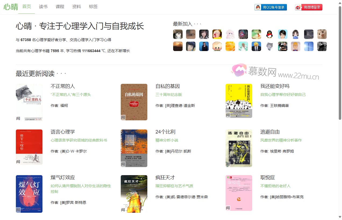Viewport: 342px width, 220px height.
Task: Open the husky dog member avatar
Action: [x=178, y=34]
